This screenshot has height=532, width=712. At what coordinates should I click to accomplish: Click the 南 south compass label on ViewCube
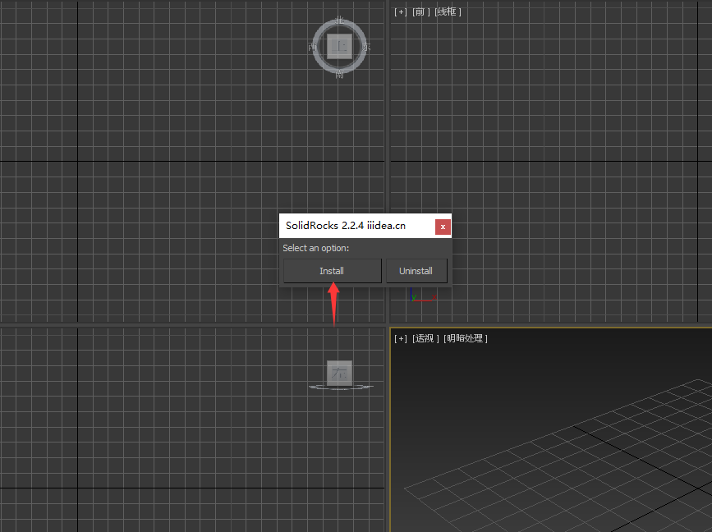coord(340,74)
